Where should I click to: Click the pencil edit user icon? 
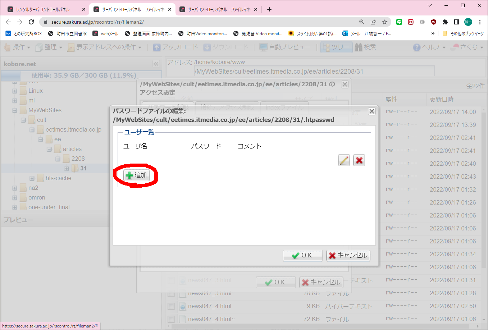click(344, 160)
